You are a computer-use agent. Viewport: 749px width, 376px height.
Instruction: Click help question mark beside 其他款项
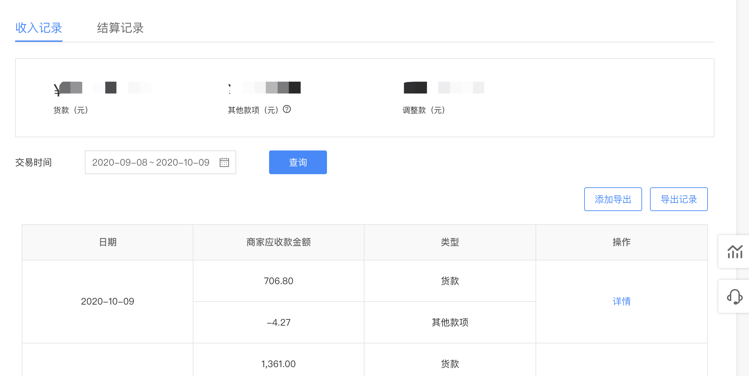[x=287, y=109]
